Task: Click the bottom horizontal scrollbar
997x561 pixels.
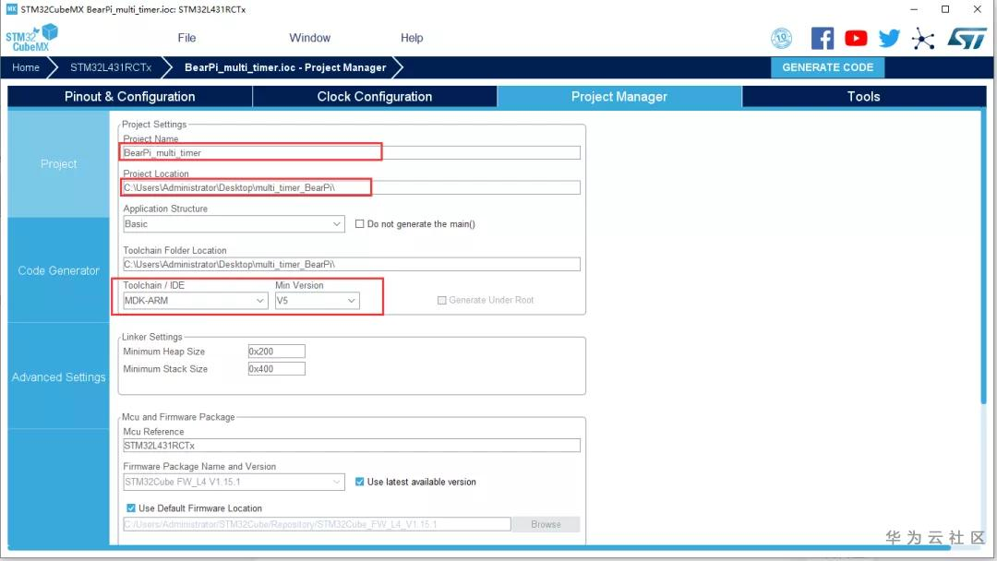Action: (x=479, y=547)
